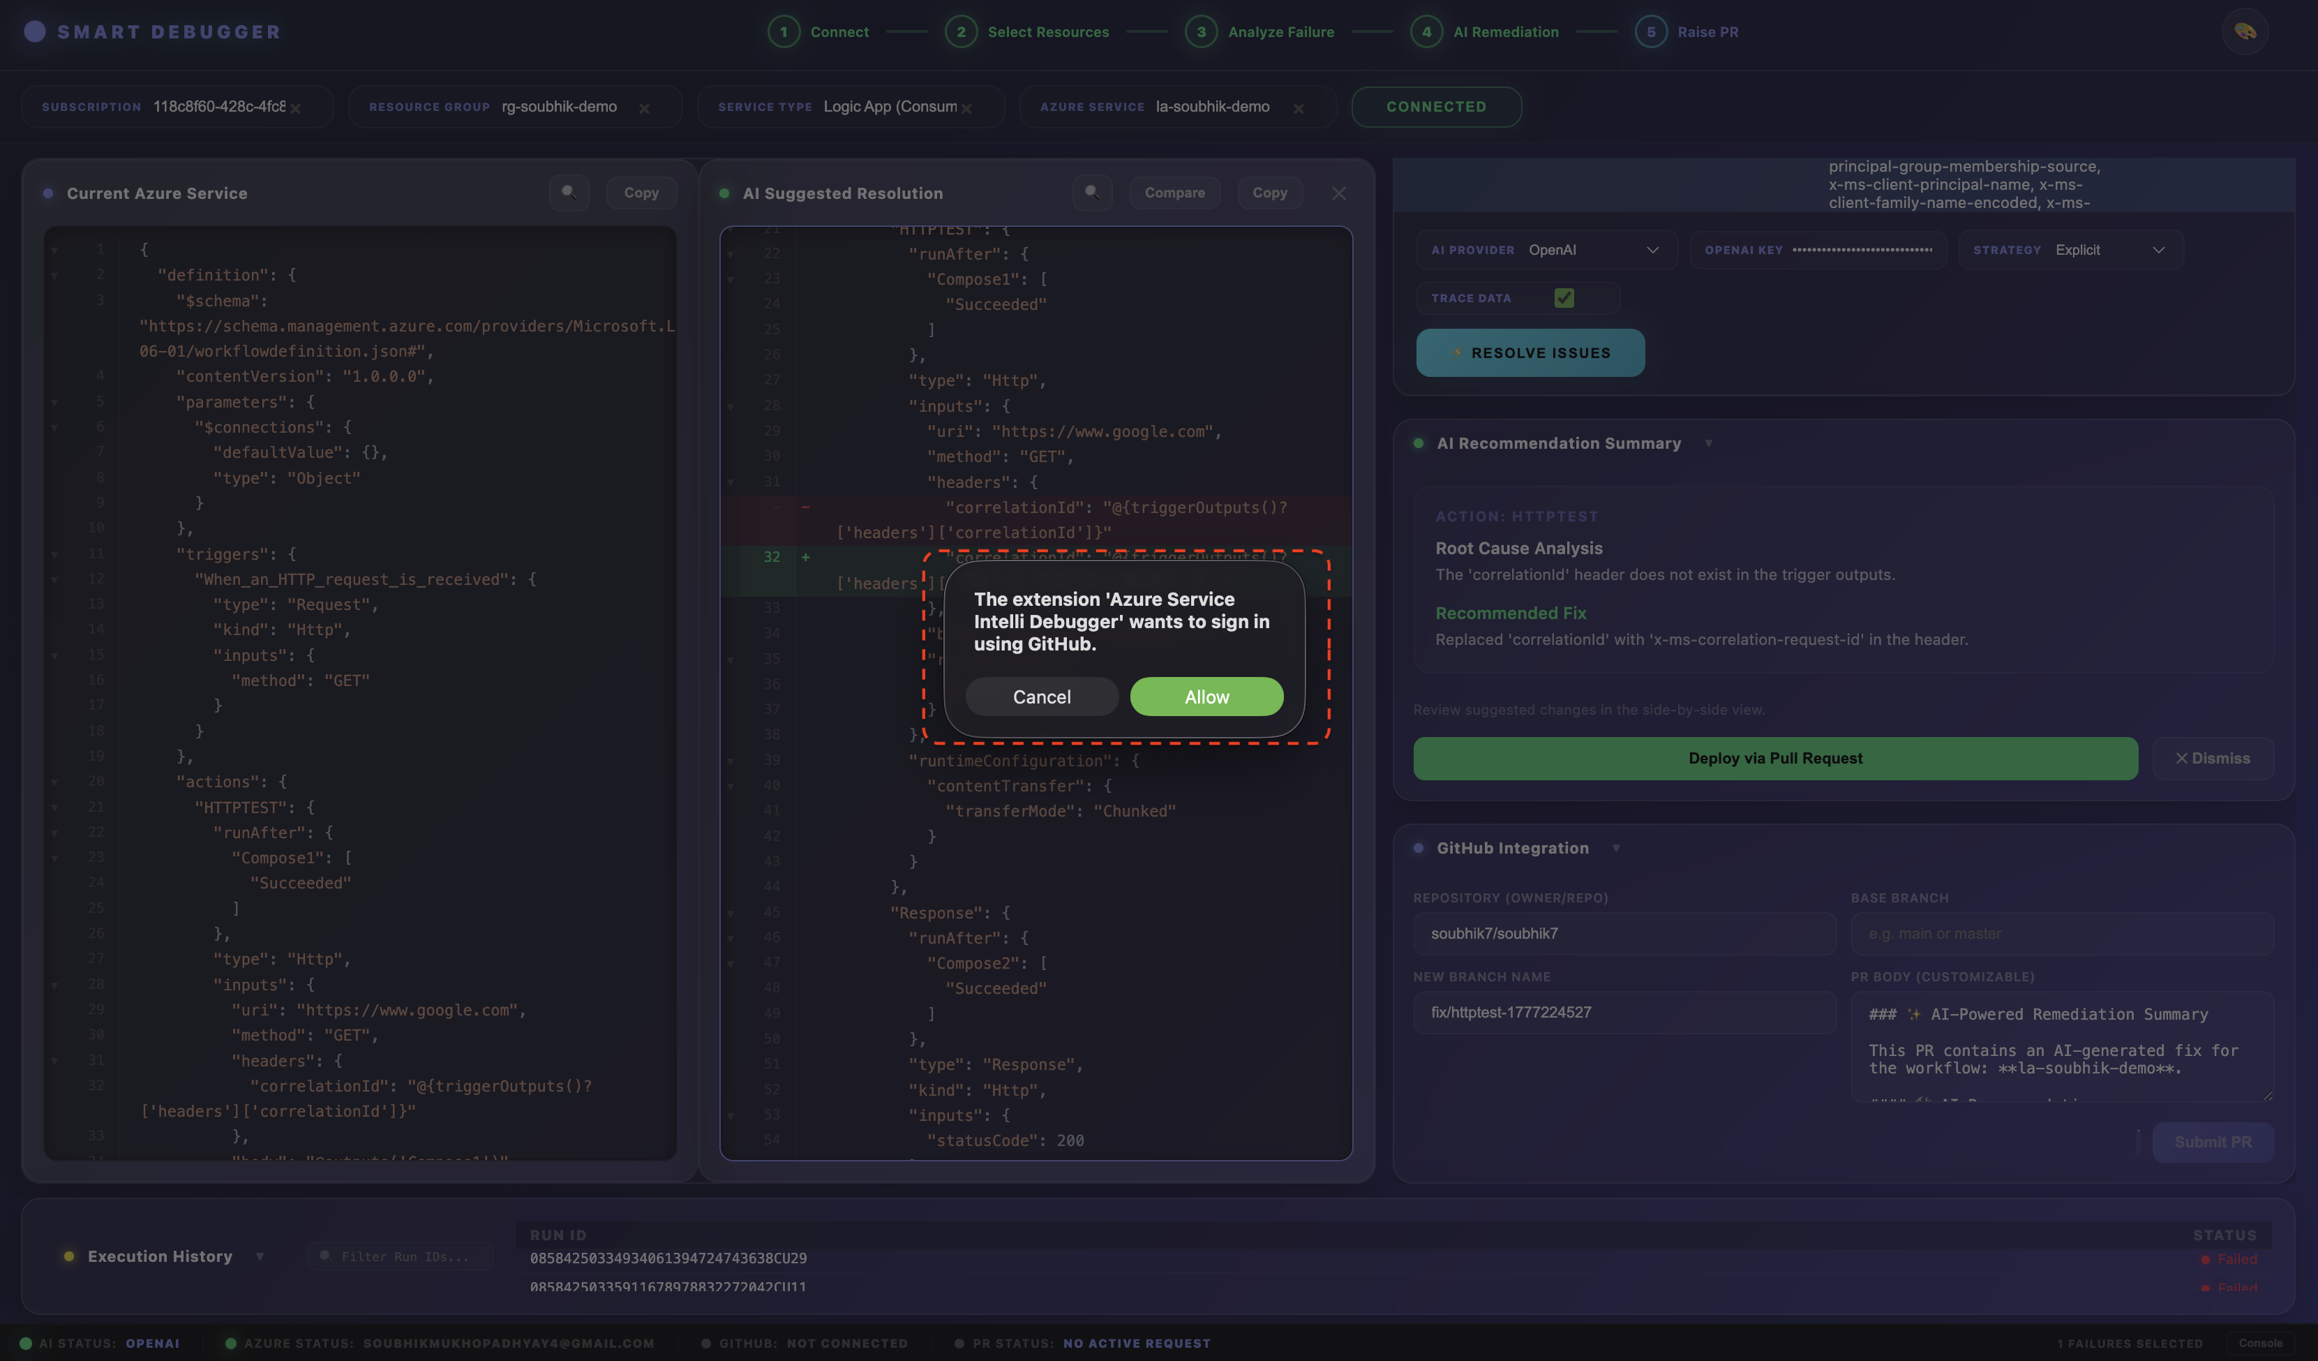Viewport: 2318px width, 1361px height.
Task: Clear the Service Type chip
Action: 966,109
